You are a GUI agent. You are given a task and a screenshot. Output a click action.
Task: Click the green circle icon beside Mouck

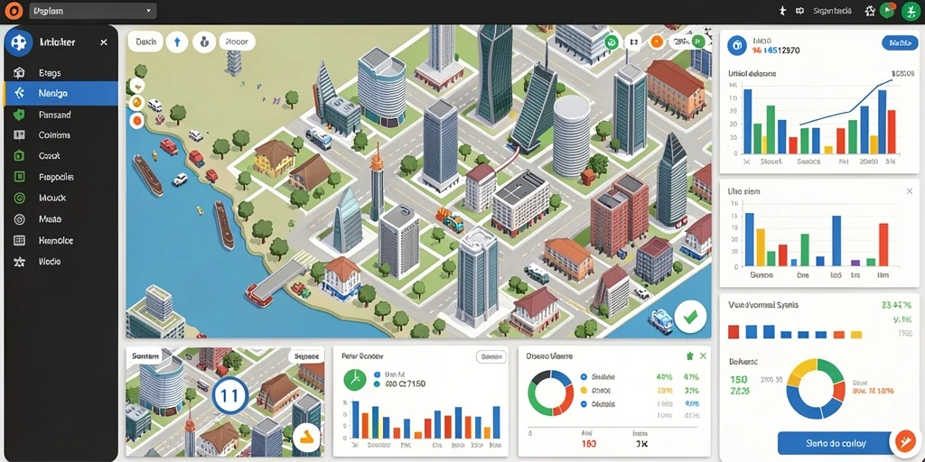point(20,198)
